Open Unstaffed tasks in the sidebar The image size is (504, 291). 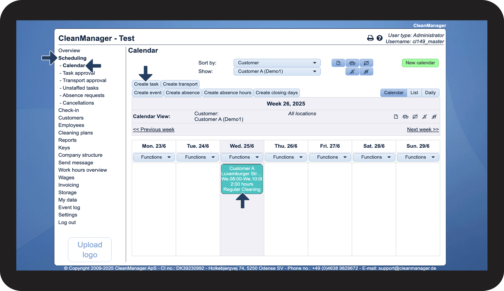click(x=80, y=88)
